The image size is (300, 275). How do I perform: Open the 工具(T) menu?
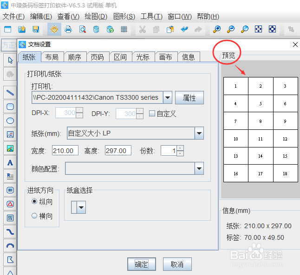click(151, 17)
